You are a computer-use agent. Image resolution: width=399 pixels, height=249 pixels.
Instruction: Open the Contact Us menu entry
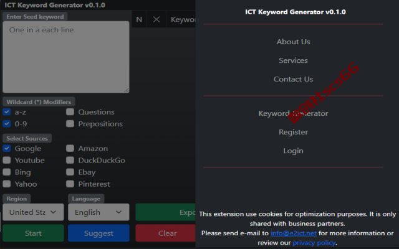[293, 79]
